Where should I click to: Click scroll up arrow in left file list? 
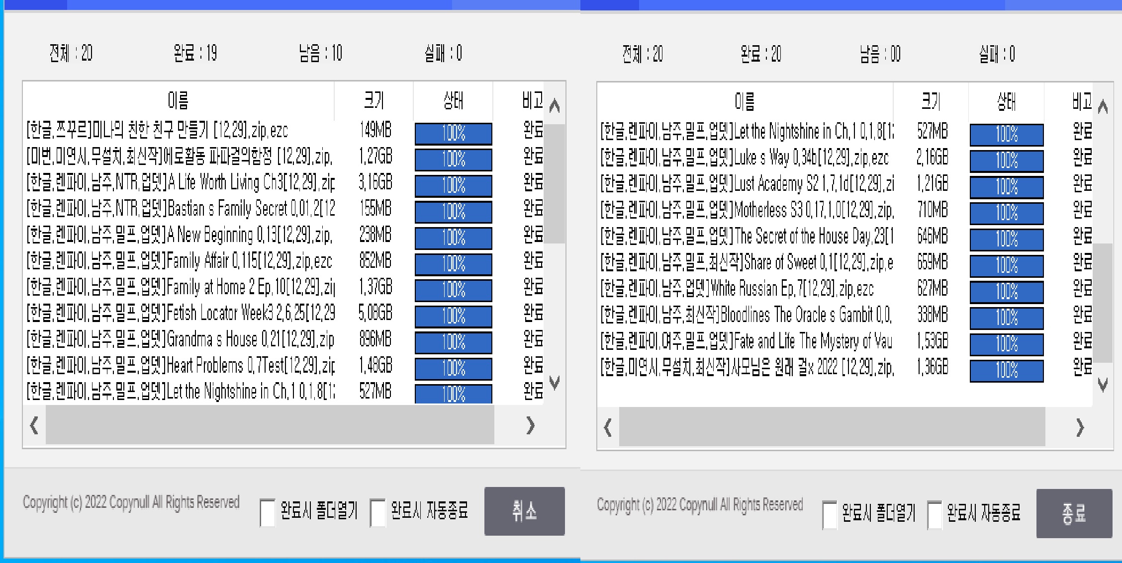[x=555, y=106]
